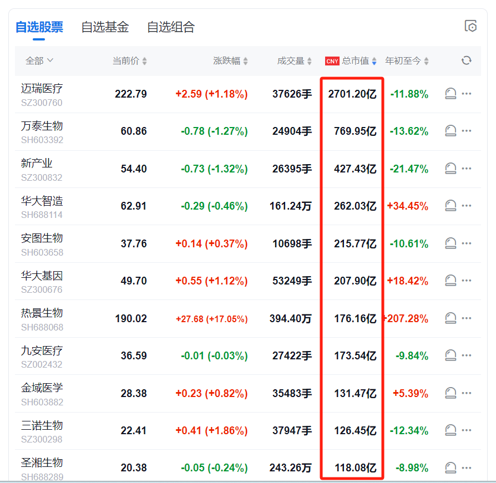Screen dimensions: 496x483
Task: Open 万泰生物 stock page
Action: click(x=42, y=126)
